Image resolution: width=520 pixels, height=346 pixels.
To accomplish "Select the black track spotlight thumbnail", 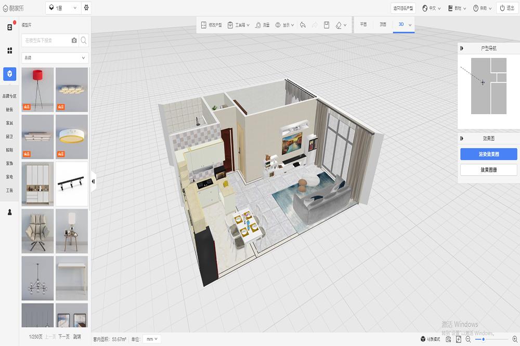I will [x=72, y=184].
